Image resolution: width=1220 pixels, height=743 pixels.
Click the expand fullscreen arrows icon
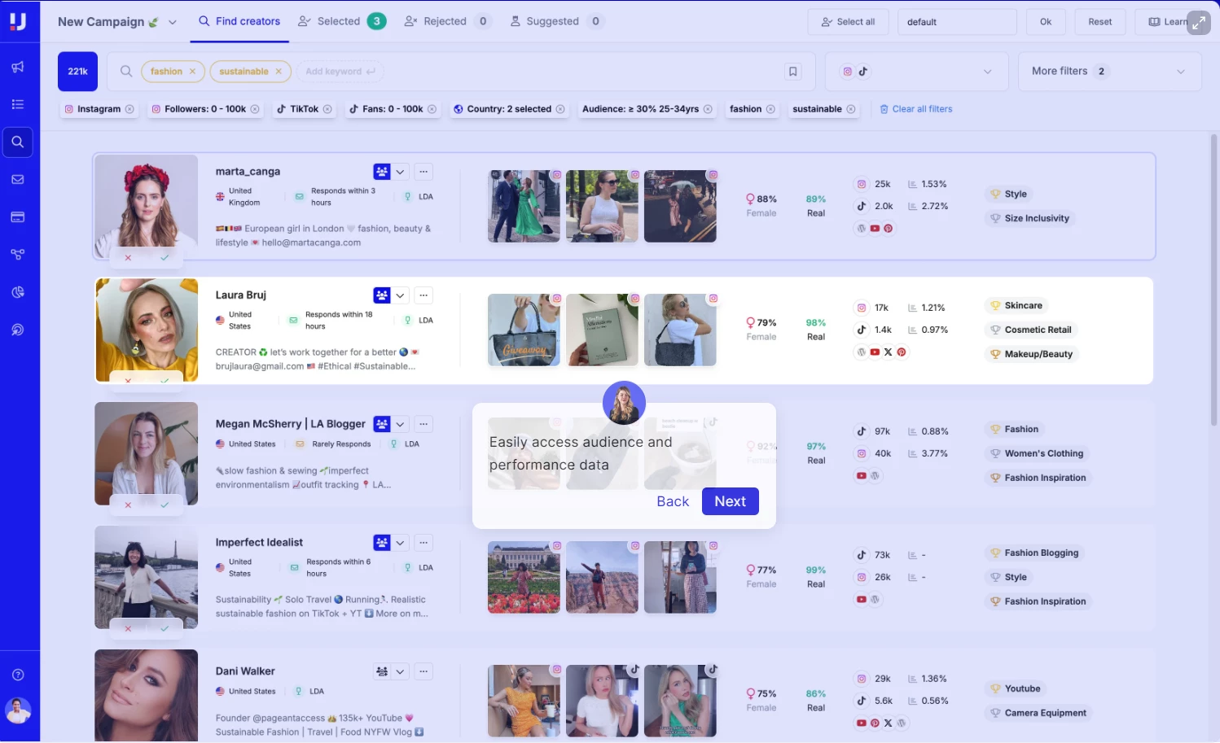click(1198, 23)
